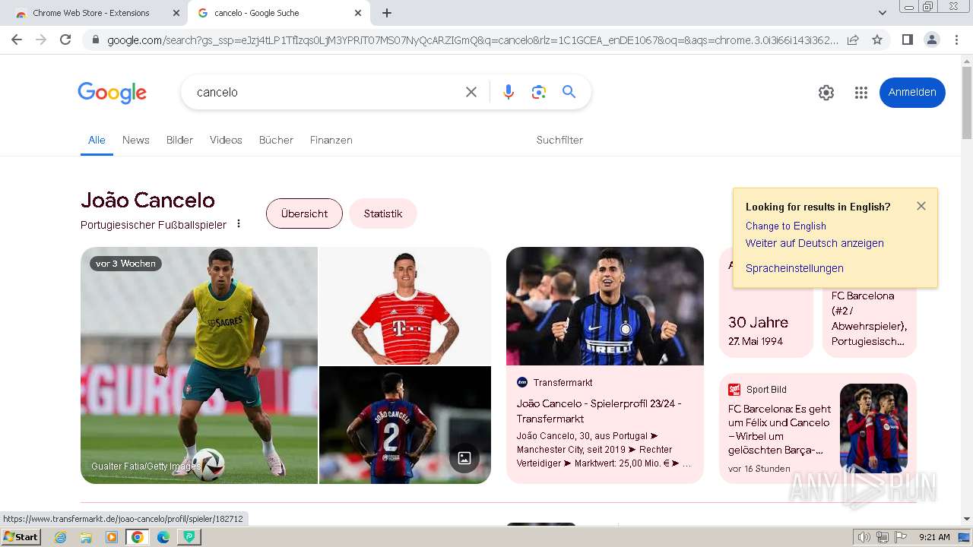The height and width of the screenshot is (547, 973).
Task: Open Google apps grid
Action: pyautogui.click(x=860, y=93)
